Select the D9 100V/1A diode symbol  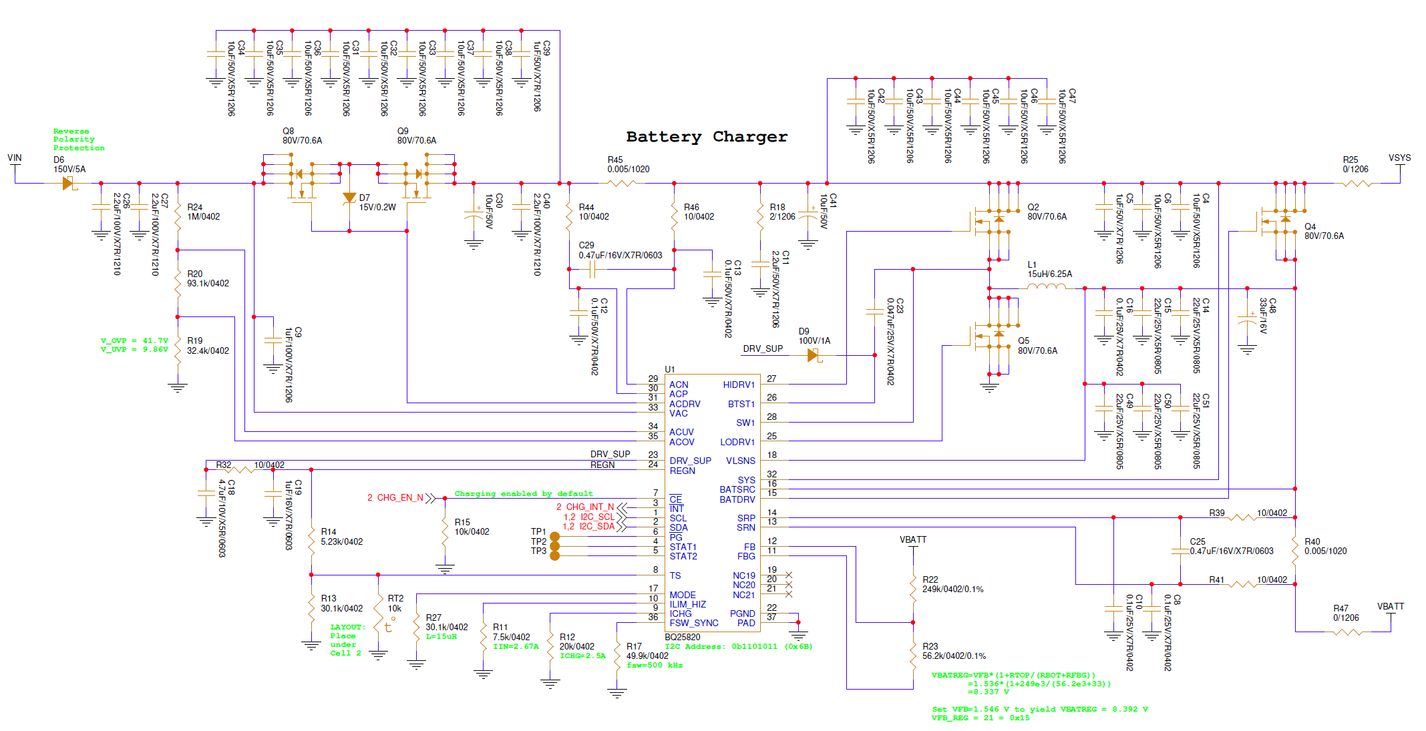coord(814,355)
